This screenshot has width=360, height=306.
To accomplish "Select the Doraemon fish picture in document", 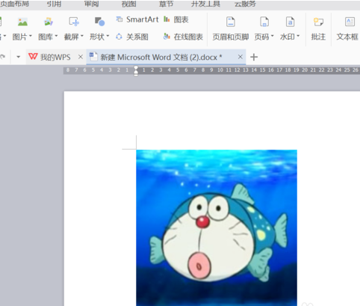I will (217, 227).
